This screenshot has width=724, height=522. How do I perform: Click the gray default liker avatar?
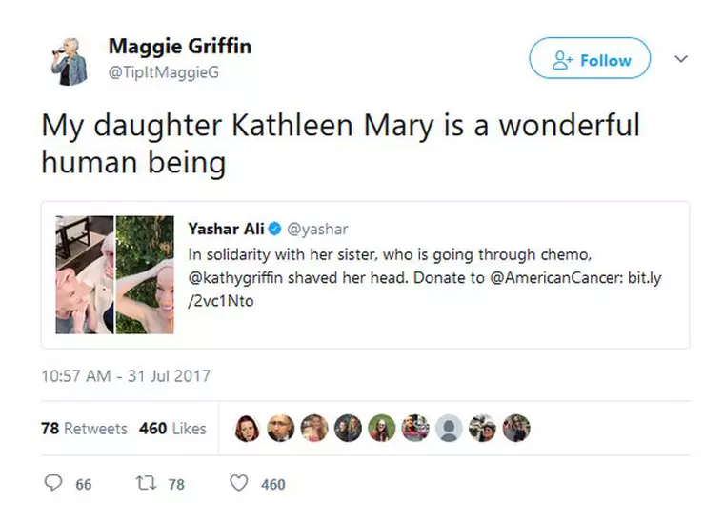[449, 428]
